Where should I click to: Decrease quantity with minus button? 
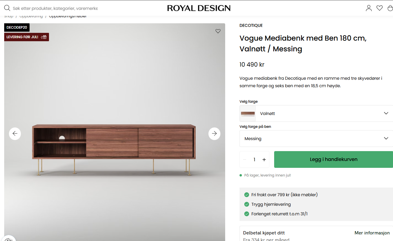coord(245,159)
